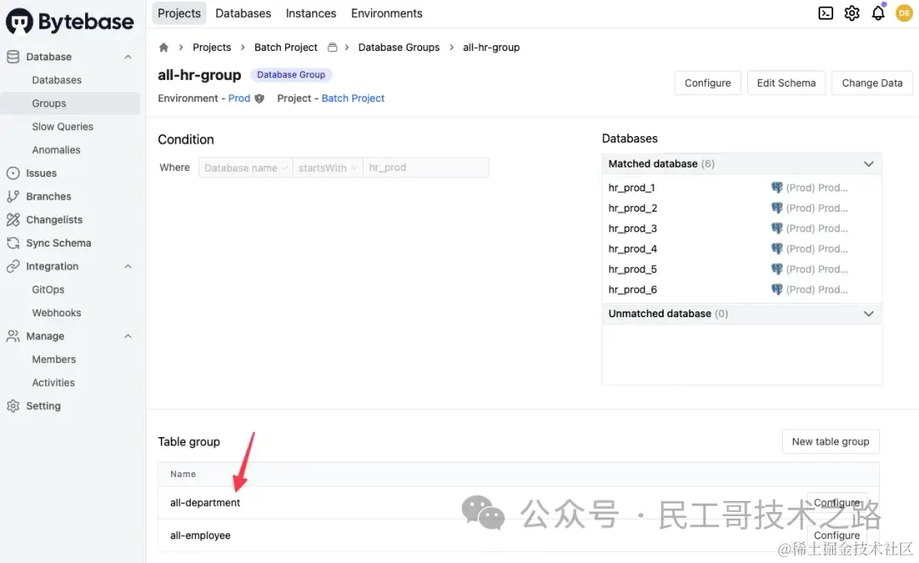Image resolution: width=919 pixels, height=563 pixels.
Task: Open the all-department table group row
Action: tap(518, 503)
